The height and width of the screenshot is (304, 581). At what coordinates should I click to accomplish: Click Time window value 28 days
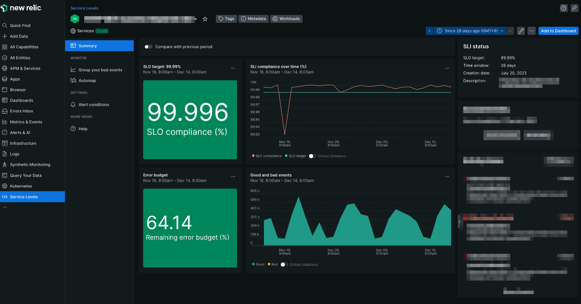[508, 66]
